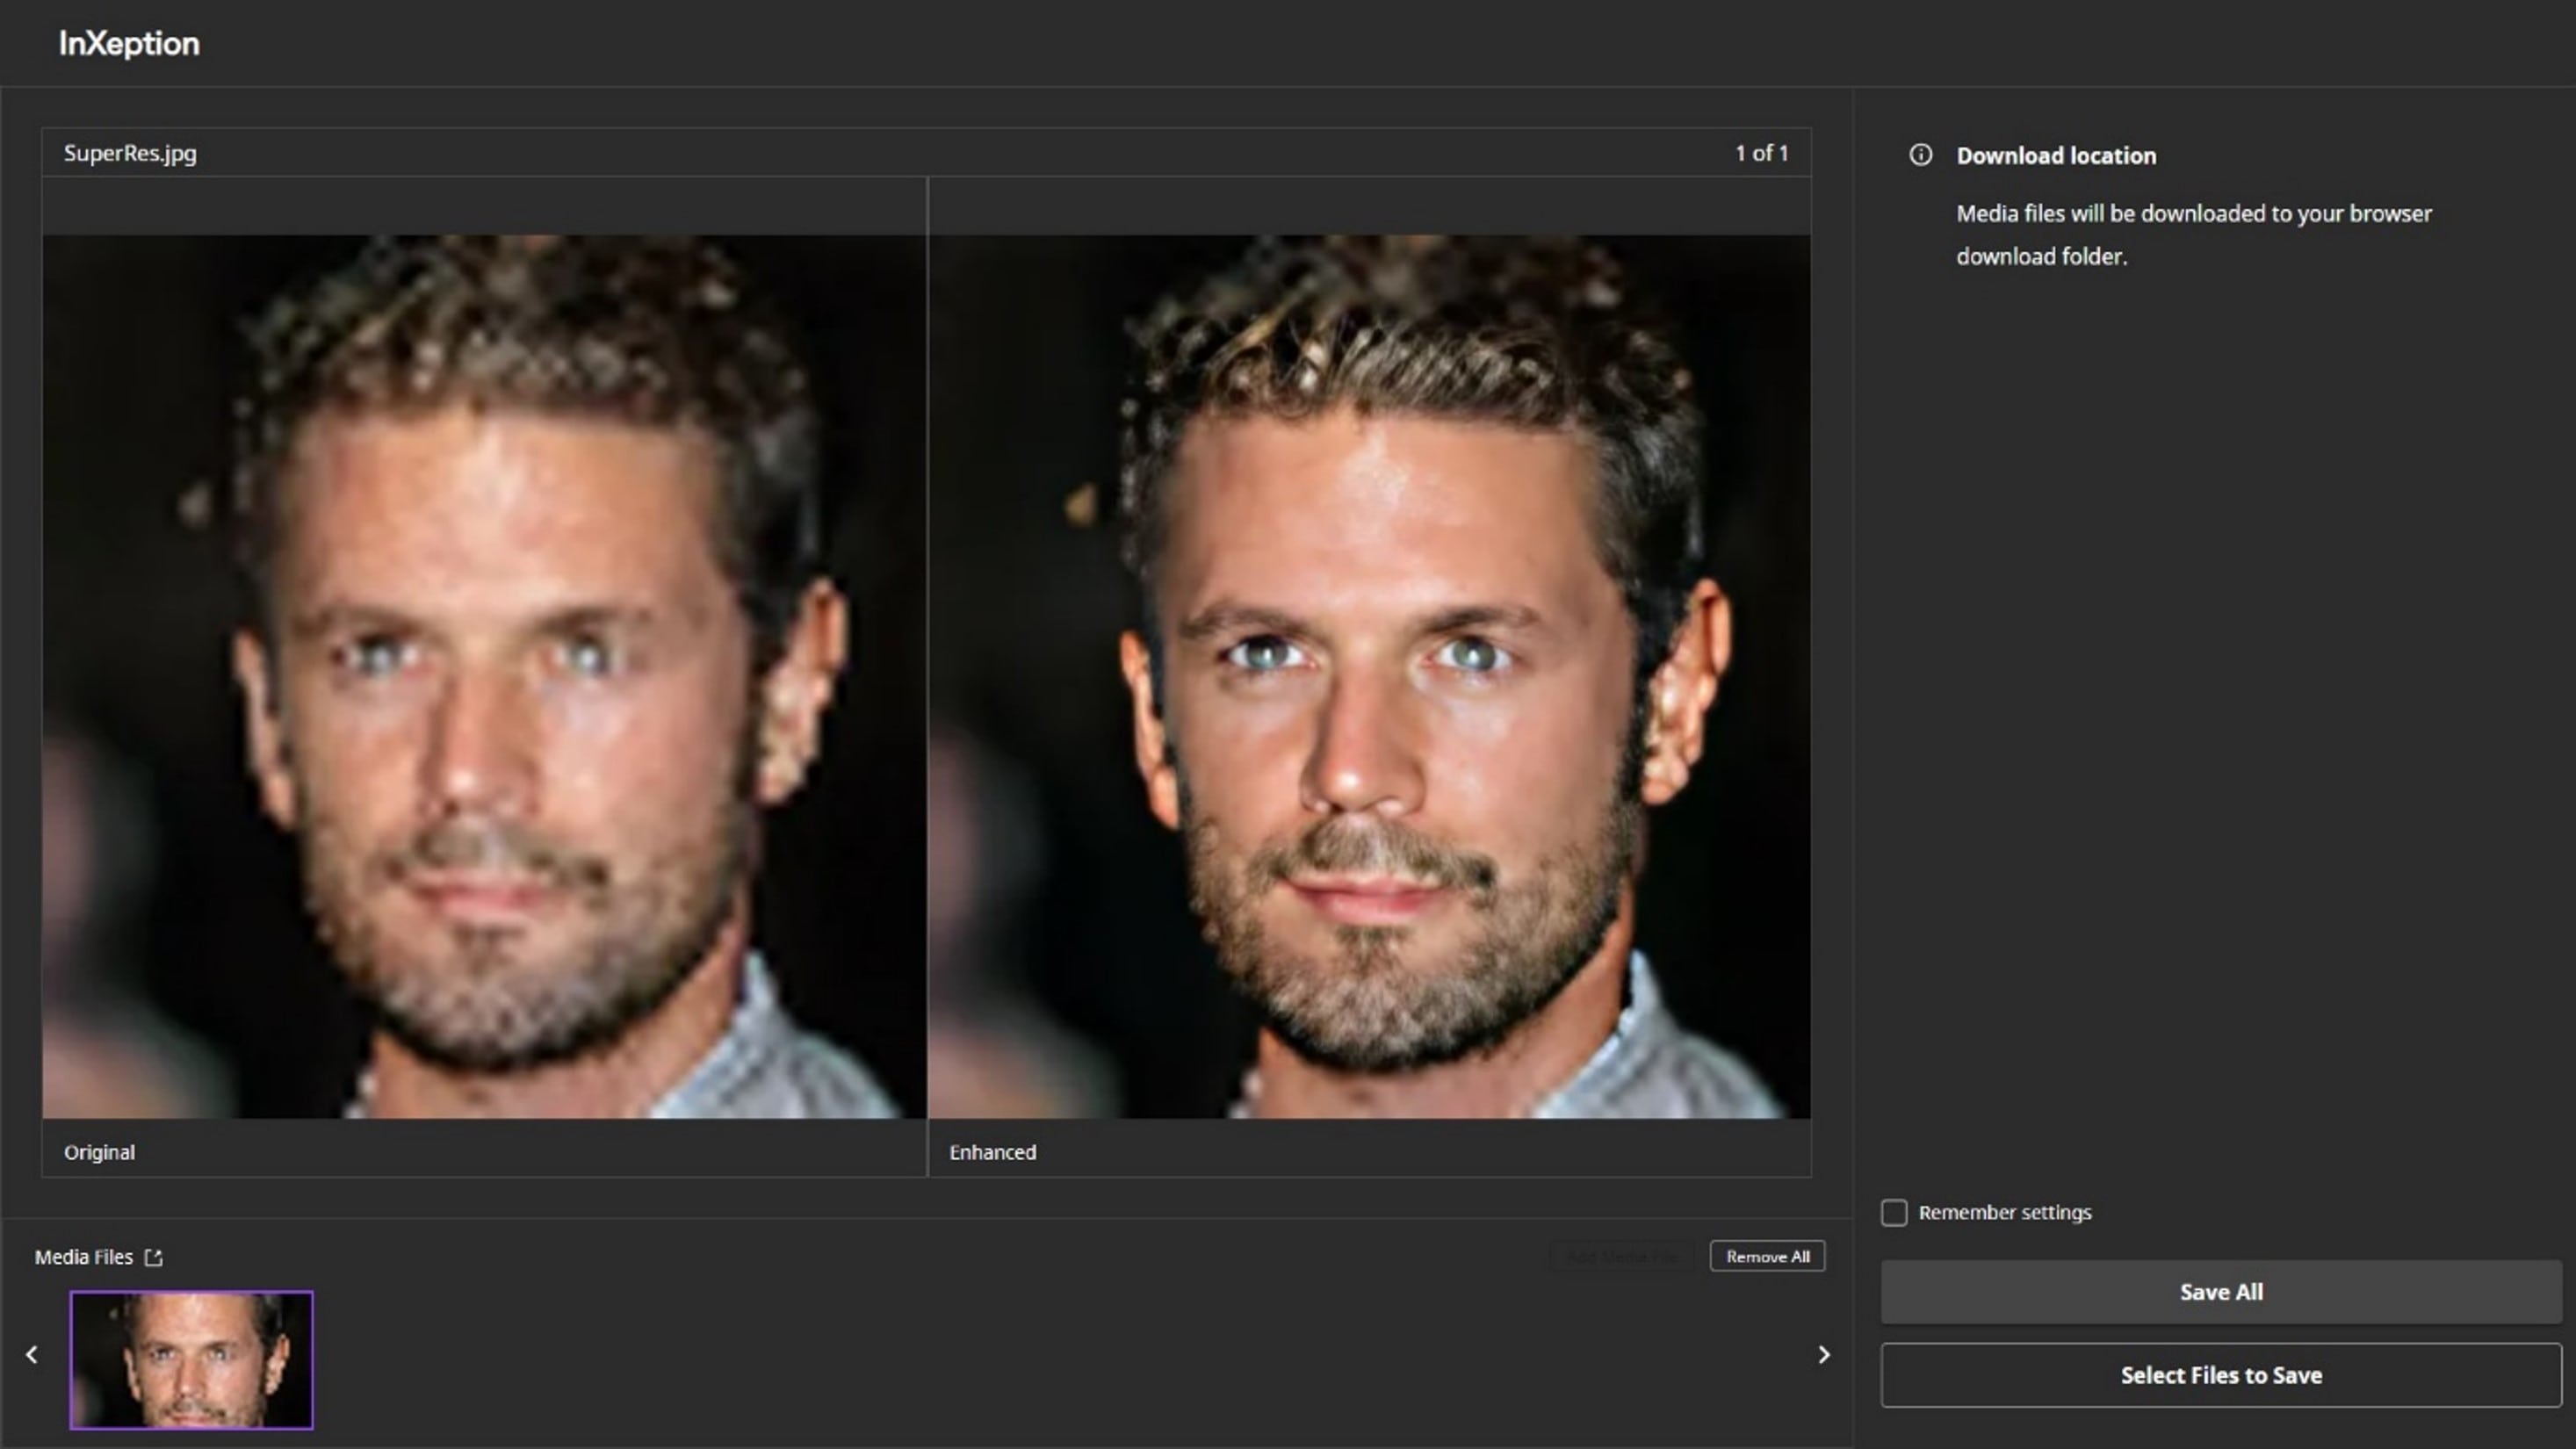Click the Media Files label
This screenshot has width=2576, height=1449.
click(84, 1257)
